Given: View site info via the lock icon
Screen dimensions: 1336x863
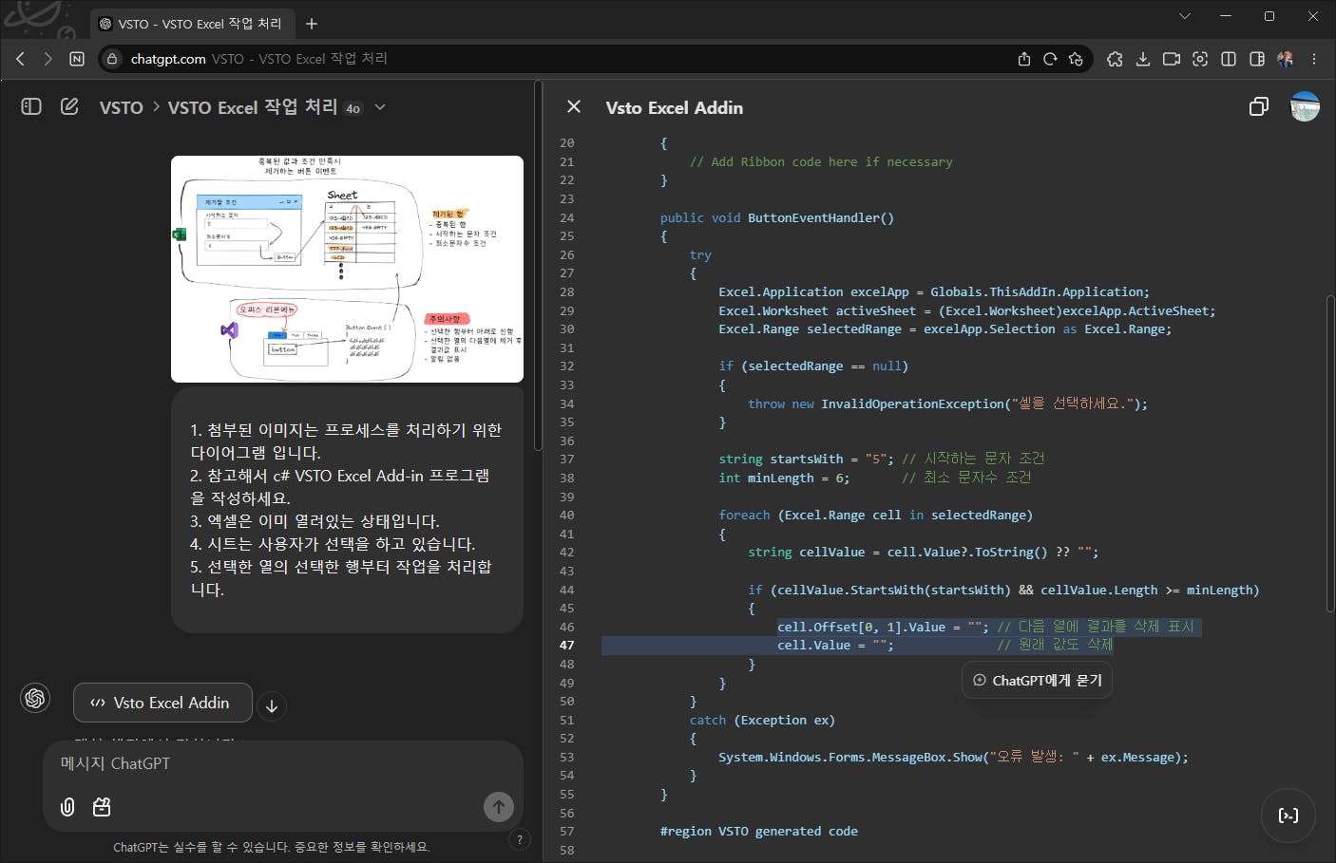Looking at the screenshot, I should (x=112, y=59).
